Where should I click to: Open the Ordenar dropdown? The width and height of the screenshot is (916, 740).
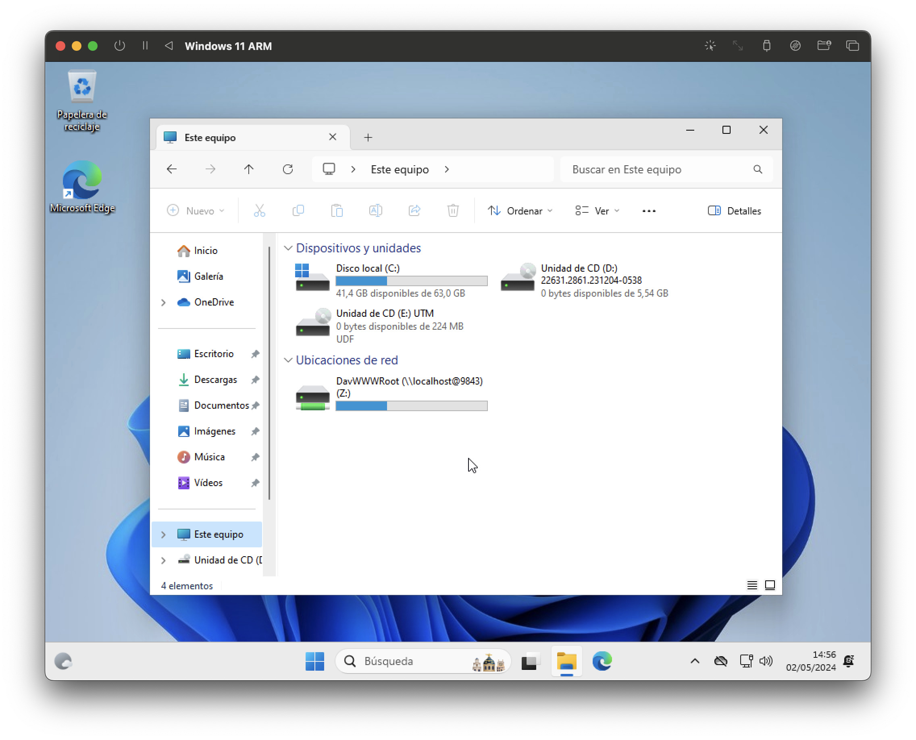(x=520, y=210)
